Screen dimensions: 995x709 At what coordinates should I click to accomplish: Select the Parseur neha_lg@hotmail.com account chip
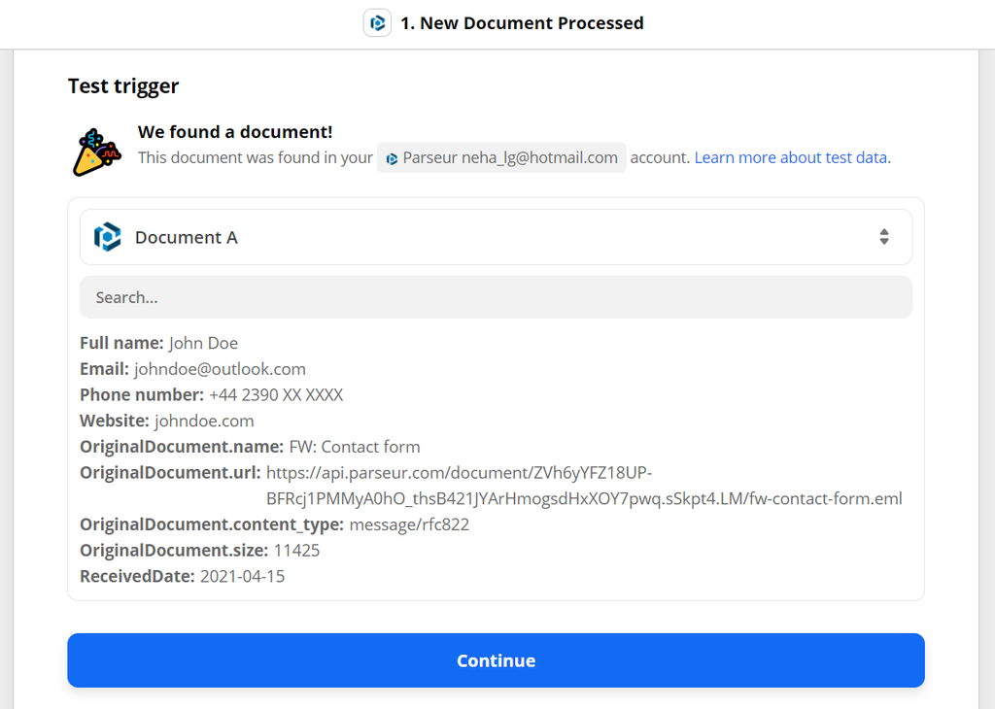pyautogui.click(x=501, y=156)
